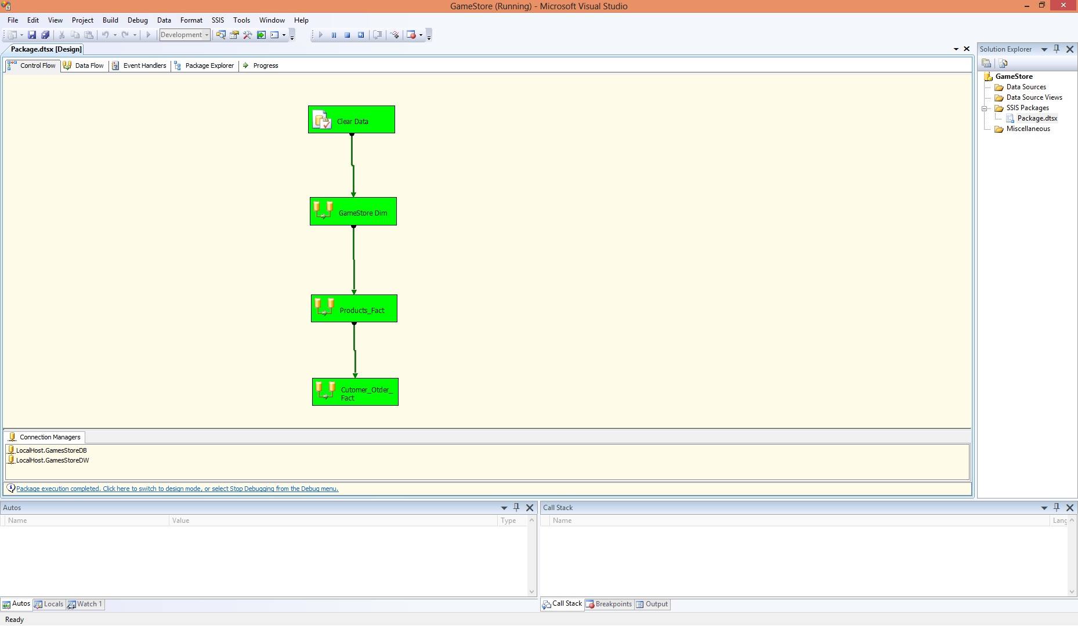Image resolution: width=1078 pixels, height=626 pixels.
Task: Select the Cutomer_Otder_Fact task icon
Action: [325, 391]
